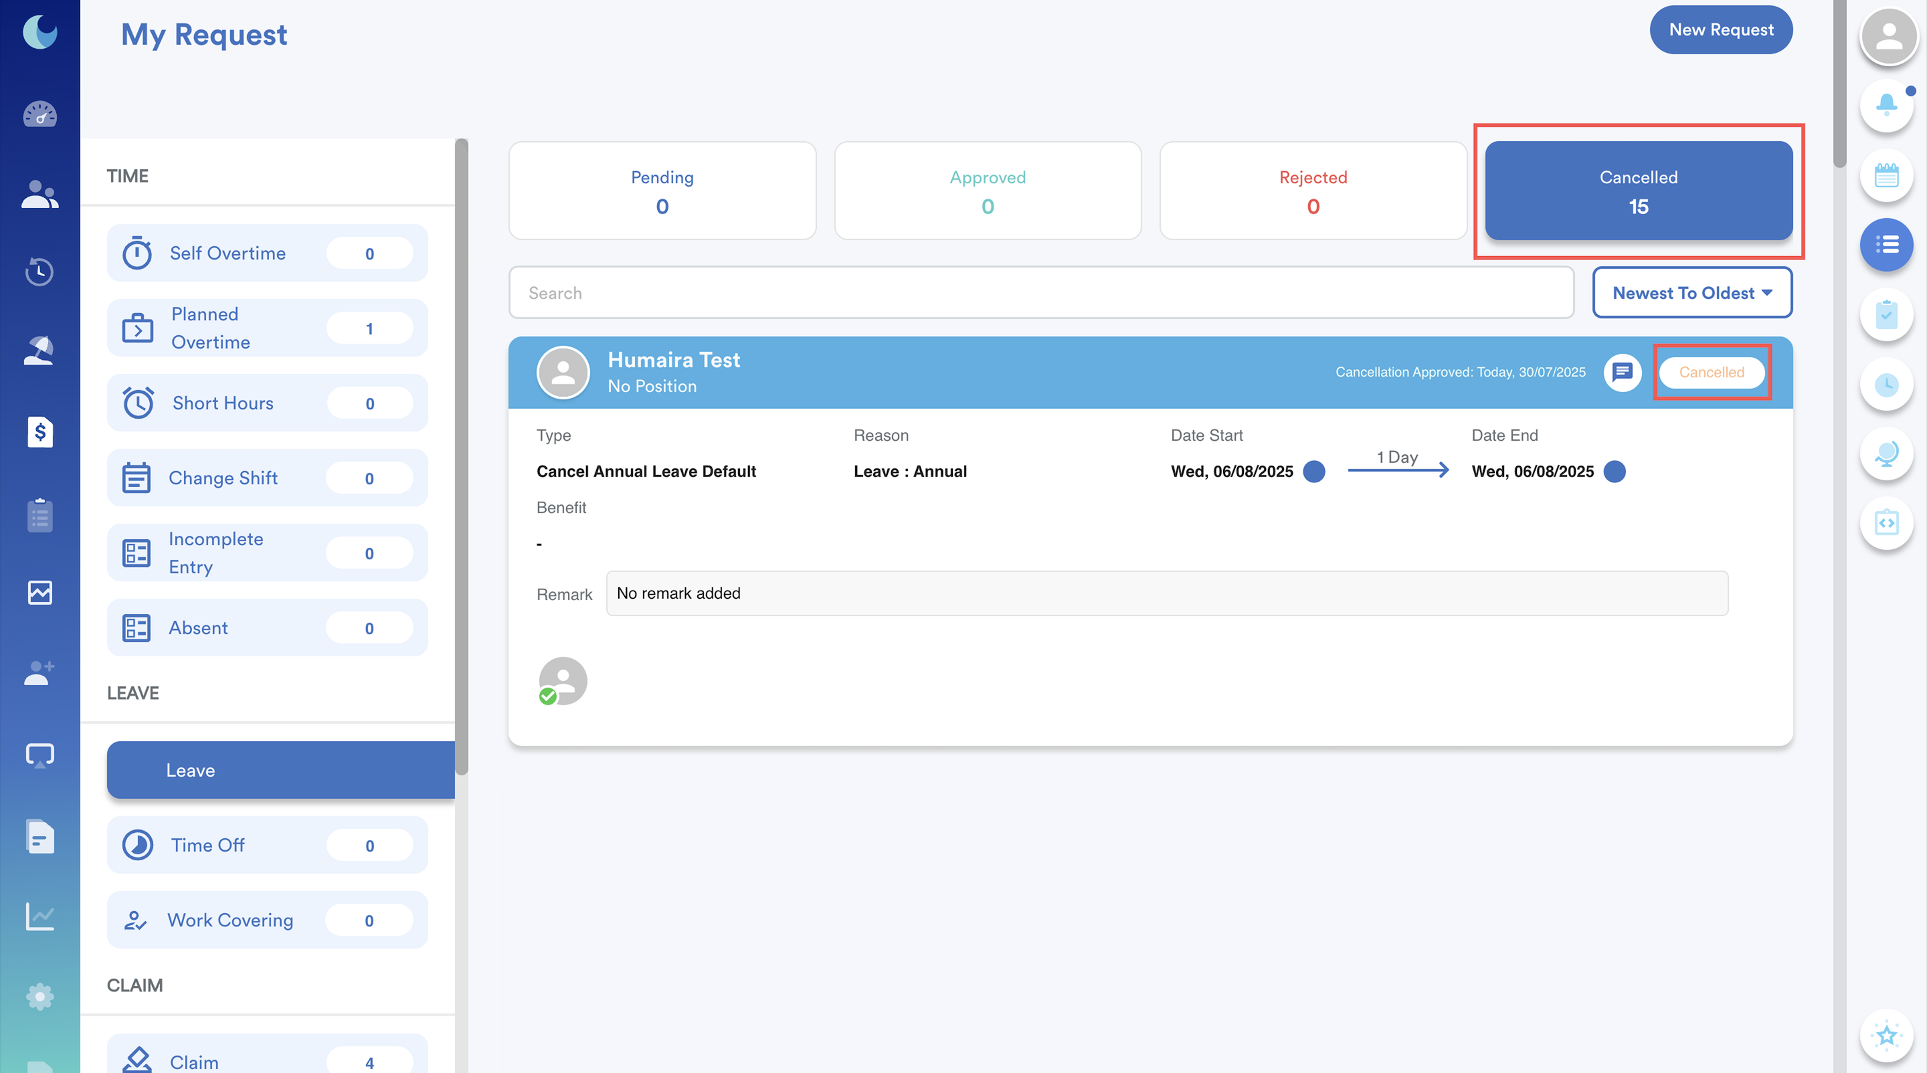Screen dimensions: 1927x1073
Task: Open the employees people icon in sidebar
Action: (x=39, y=195)
